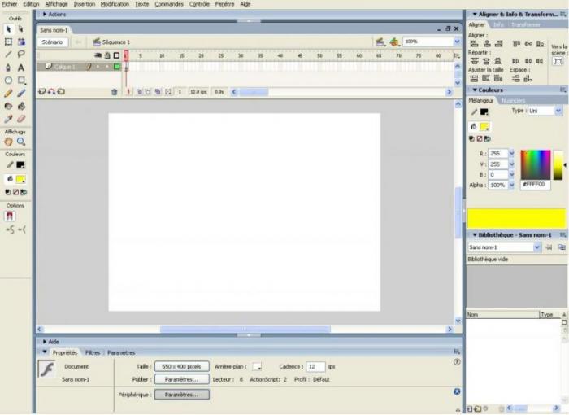Open the library document Sans nom-1 dropdown
Screen dimensions: 569x415
click(x=537, y=247)
